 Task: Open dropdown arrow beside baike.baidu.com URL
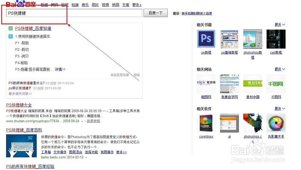point(86,158)
